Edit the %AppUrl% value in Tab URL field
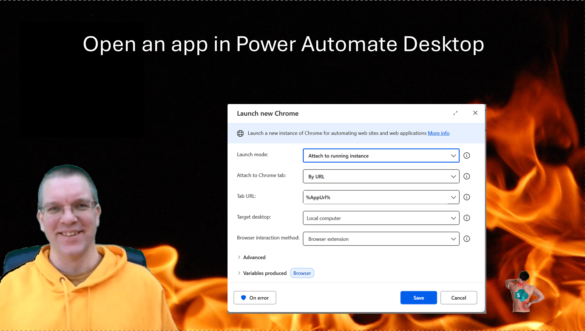Screen dimensions: 585x331 (x=356, y=197)
